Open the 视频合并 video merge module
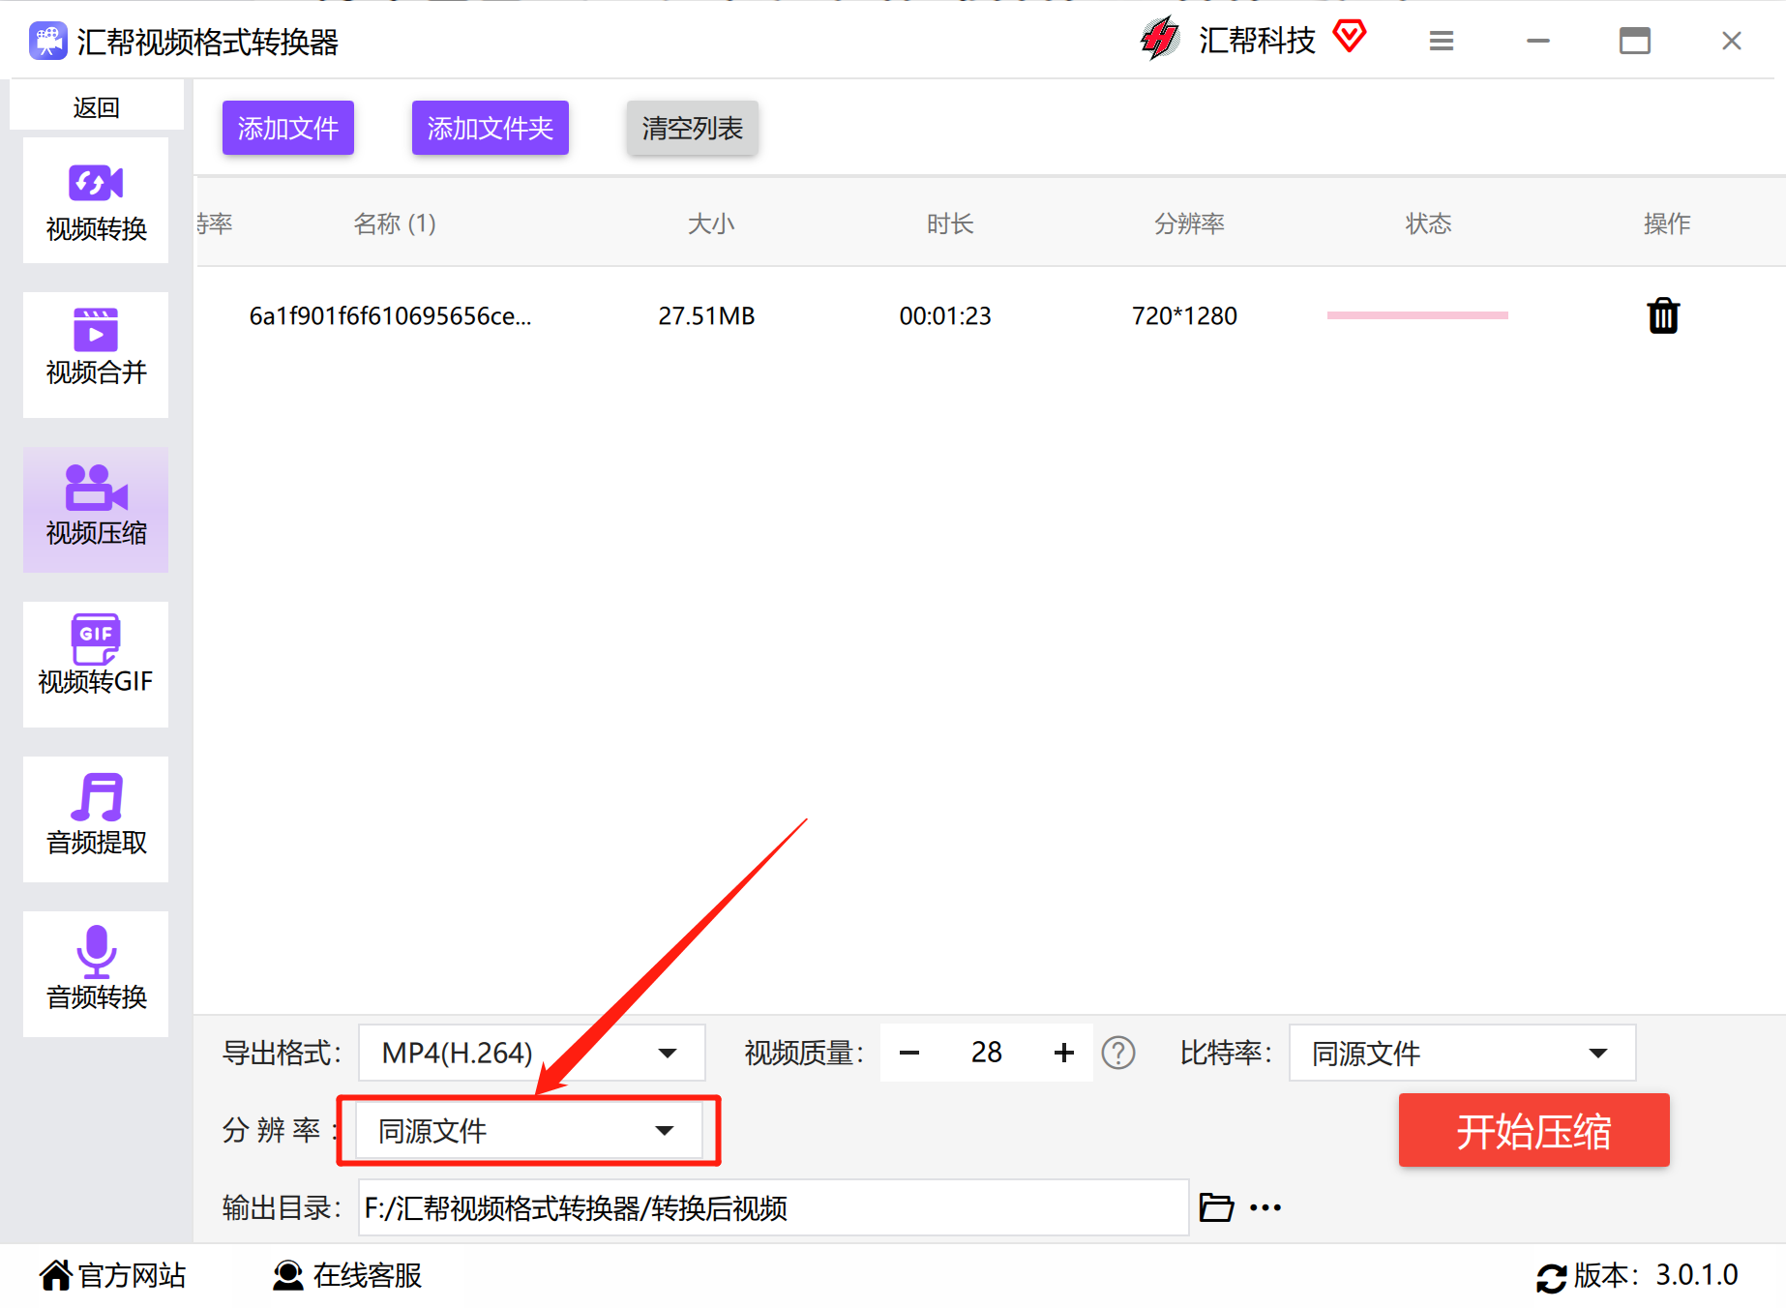The width and height of the screenshot is (1786, 1308). pos(96,355)
